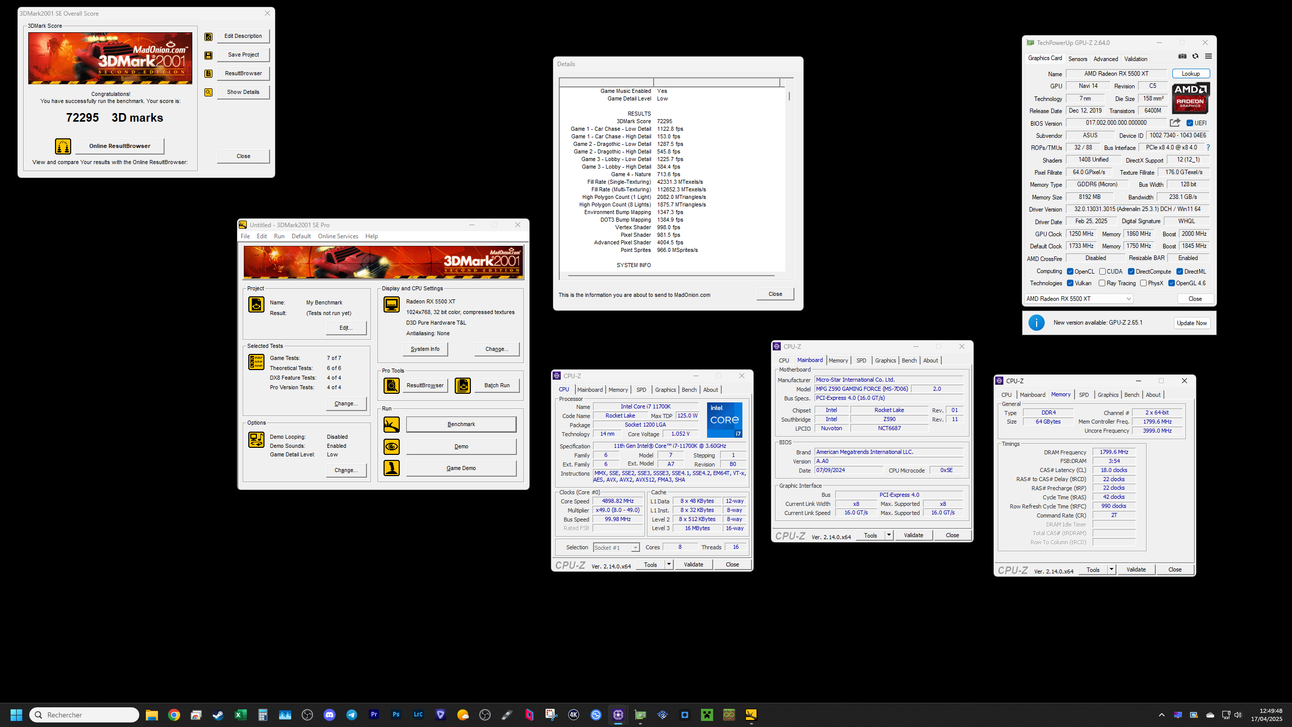Open the File menu in 3DMark2001
Image resolution: width=1292 pixels, height=727 pixels.
pos(245,236)
